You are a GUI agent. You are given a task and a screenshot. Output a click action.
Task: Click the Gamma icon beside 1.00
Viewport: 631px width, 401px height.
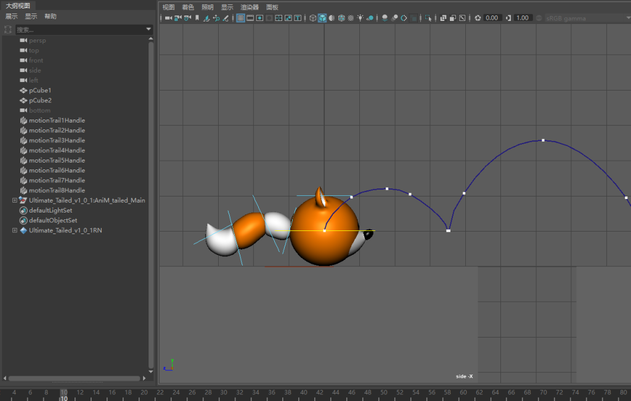tap(508, 18)
